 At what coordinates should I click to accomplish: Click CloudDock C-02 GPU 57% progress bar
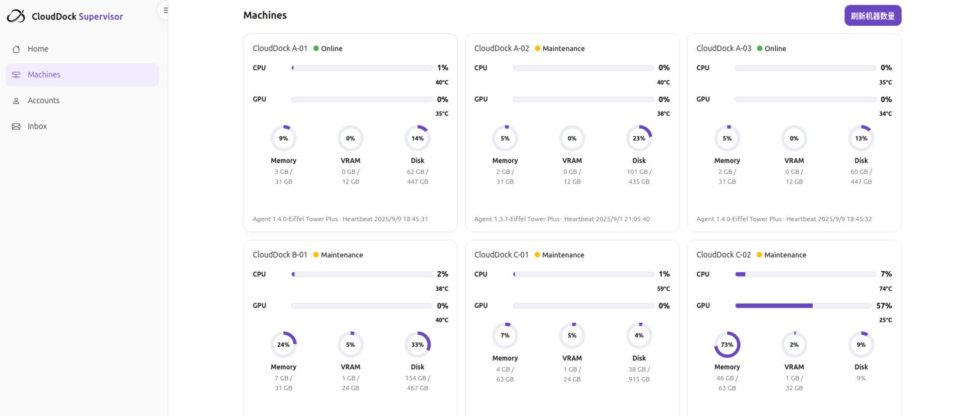pyautogui.click(x=803, y=306)
